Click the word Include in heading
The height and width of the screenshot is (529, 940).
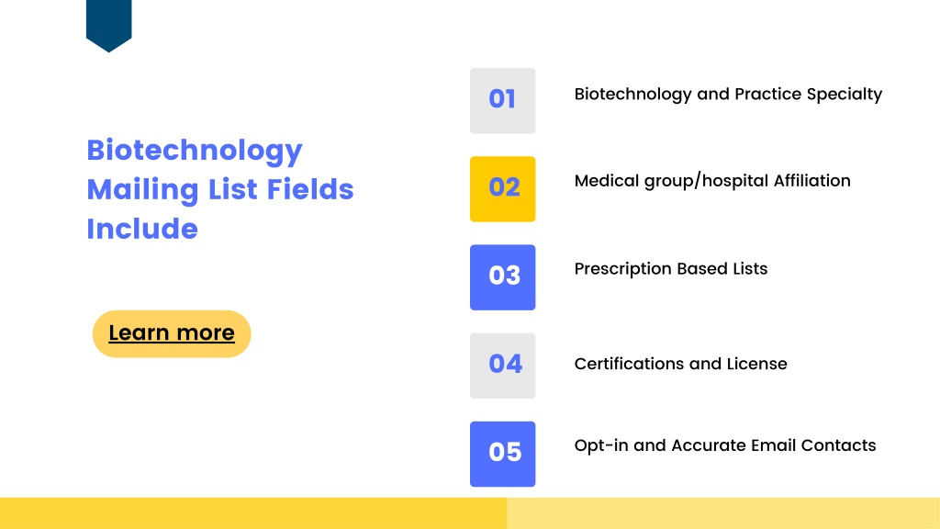click(142, 229)
